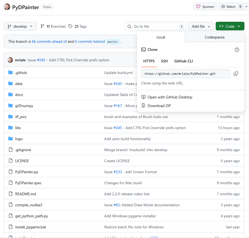The width and height of the screenshot is (249, 238).
Task: Click the '6 years ago' timestamp
Action: pos(230,161)
